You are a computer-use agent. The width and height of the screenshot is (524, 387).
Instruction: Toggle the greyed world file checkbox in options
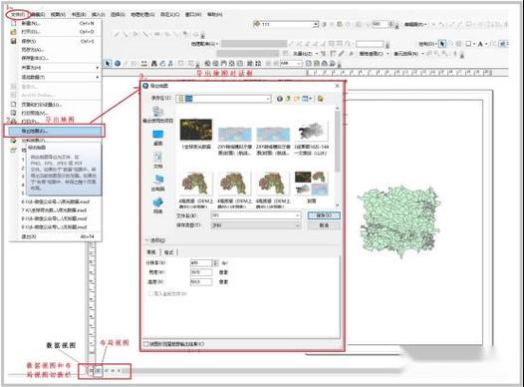(x=150, y=293)
